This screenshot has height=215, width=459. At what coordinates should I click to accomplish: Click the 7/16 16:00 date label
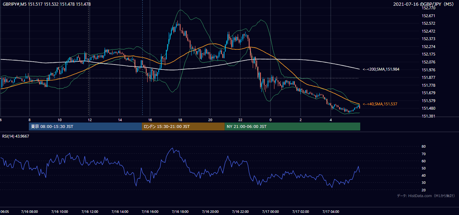[150, 211]
